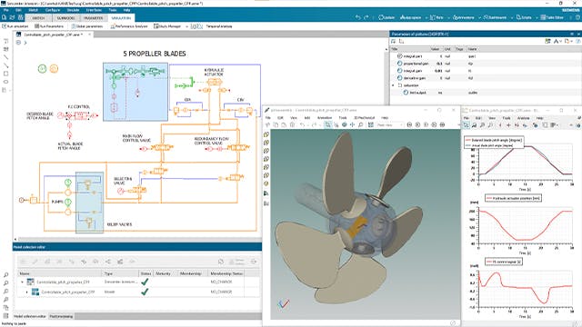582x327 pixels.
Task: Switch to the SKETCH mode tab
Action: [38, 18]
